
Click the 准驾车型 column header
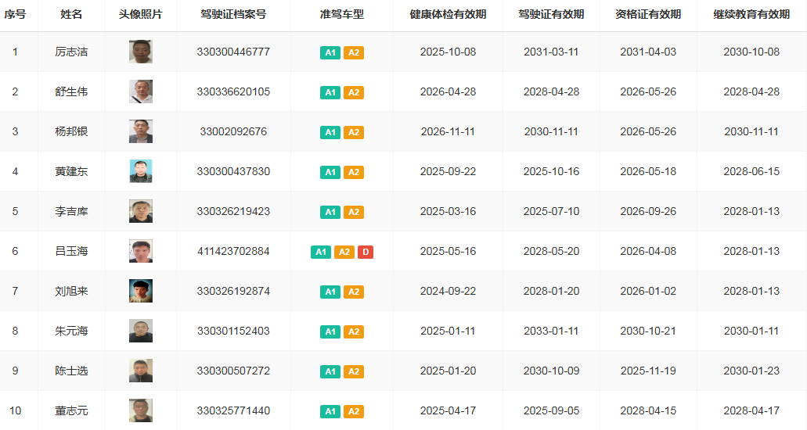point(342,15)
